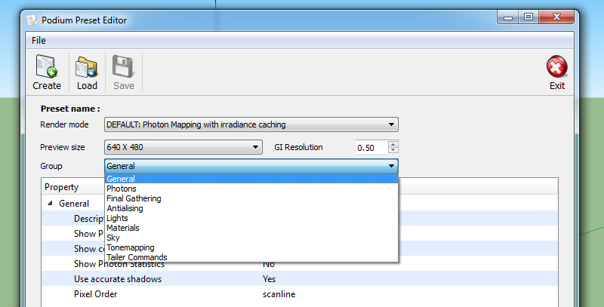This screenshot has height=307, width=604.
Task: Choose Antialising group option
Action: coord(251,208)
